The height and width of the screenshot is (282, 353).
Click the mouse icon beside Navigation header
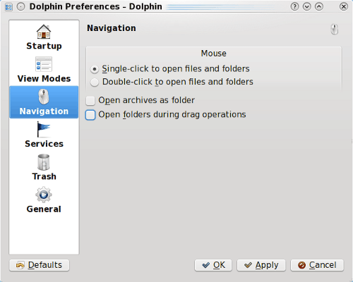point(335,30)
